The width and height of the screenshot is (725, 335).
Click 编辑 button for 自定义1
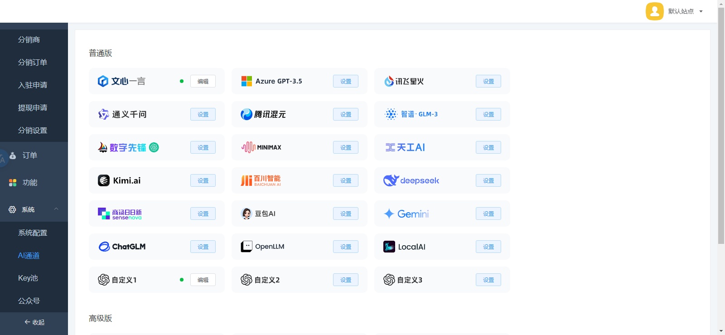pyautogui.click(x=203, y=280)
